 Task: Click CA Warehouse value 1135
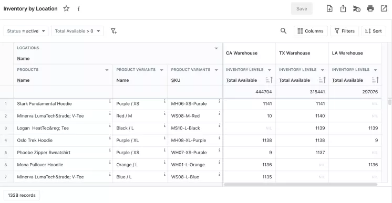click(267, 177)
